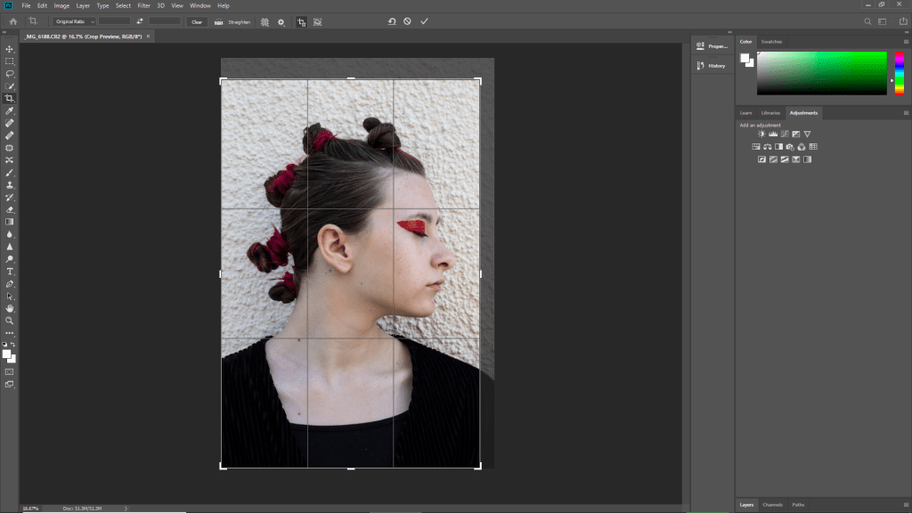Image resolution: width=912 pixels, height=513 pixels.
Task: Cancel the crop operation
Action: tap(407, 20)
